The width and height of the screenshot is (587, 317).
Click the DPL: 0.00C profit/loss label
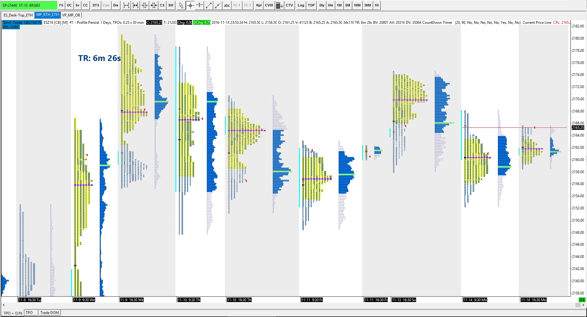pyautogui.click(x=11, y=27)
